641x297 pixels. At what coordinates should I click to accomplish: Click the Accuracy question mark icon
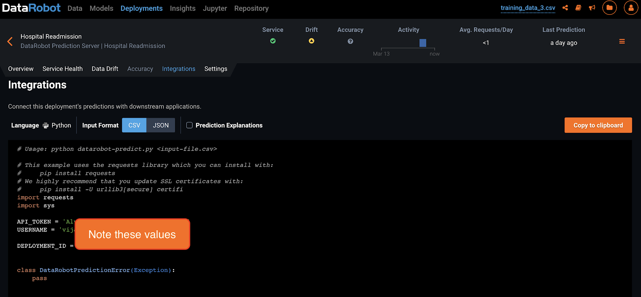(x=350, y=41)
